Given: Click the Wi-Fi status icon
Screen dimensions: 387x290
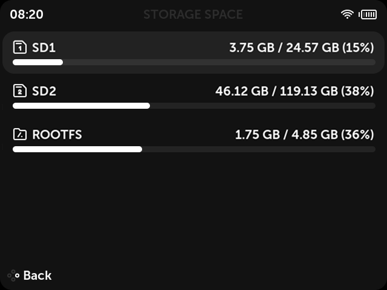Looking at the screenshot, I should (x=347, y=14).
